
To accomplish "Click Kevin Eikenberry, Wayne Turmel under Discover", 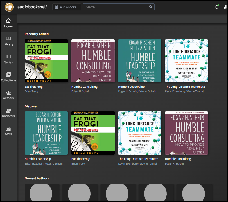I will [137, 163].
